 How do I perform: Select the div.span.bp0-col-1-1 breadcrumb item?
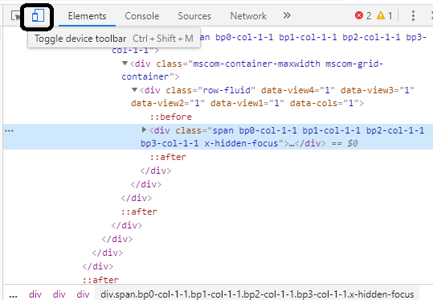(257, 294)
